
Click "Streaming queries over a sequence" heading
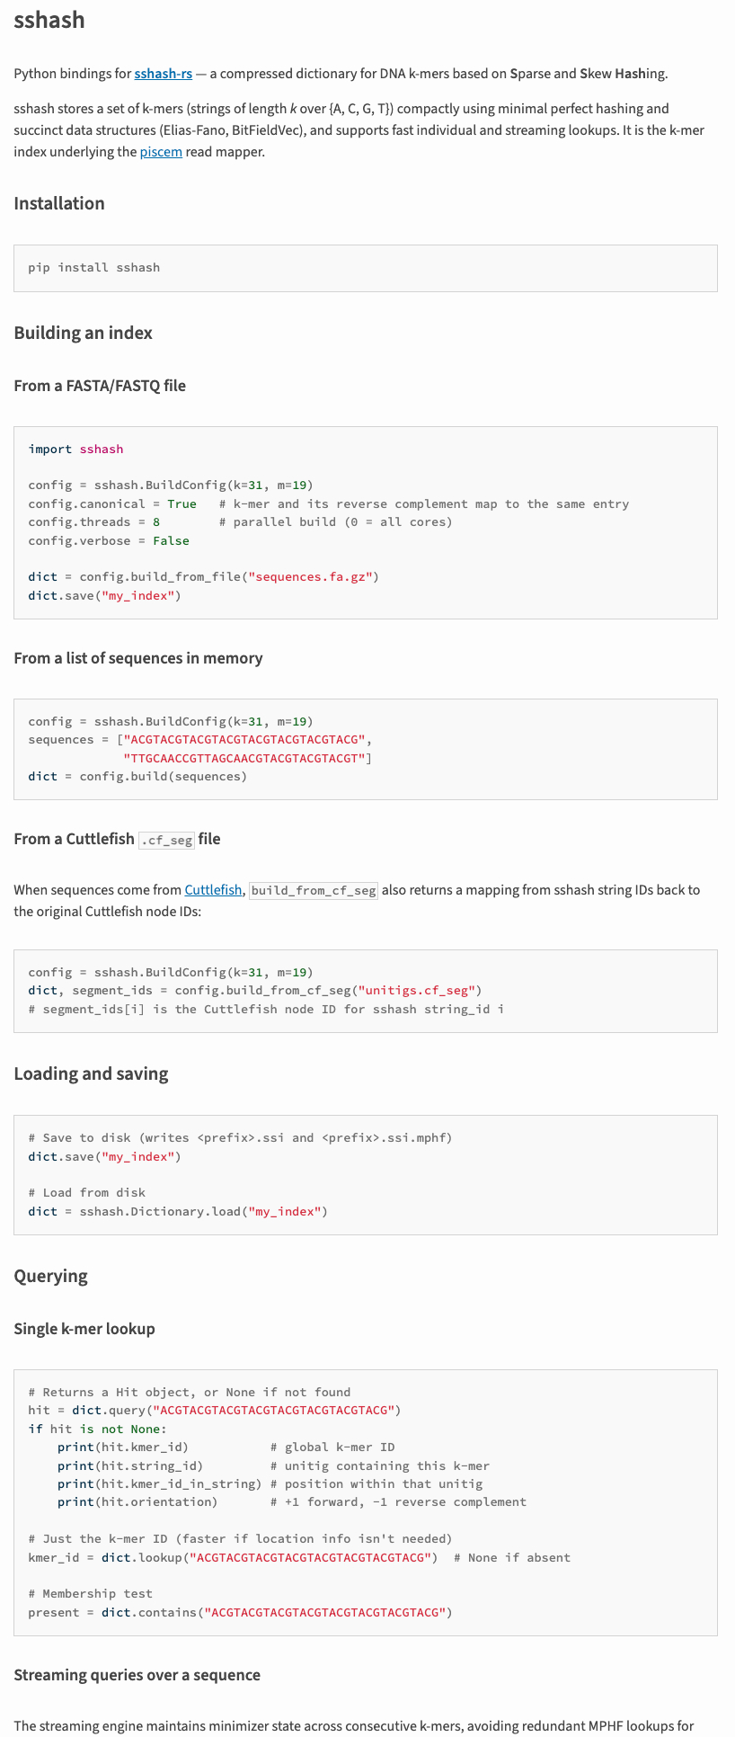(137, 1675)
